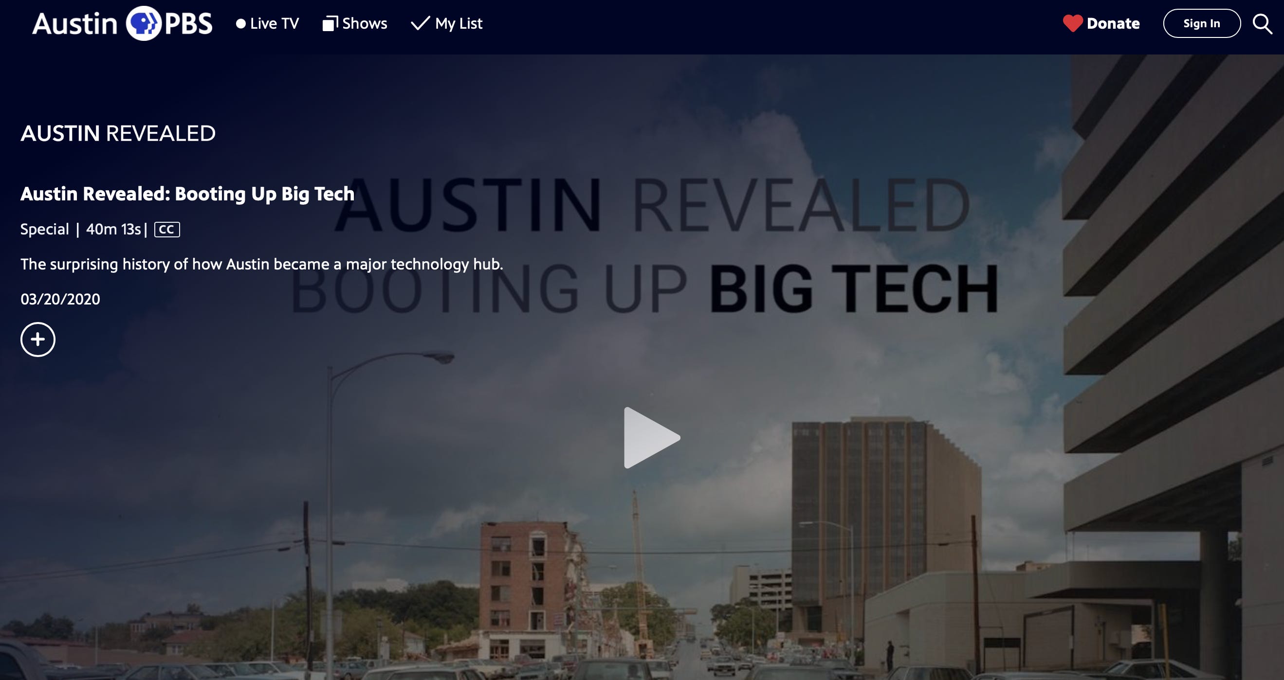
Task: Click episode title Austin Revealed: Booting Up Big Tech
Action: coord(187,194)
